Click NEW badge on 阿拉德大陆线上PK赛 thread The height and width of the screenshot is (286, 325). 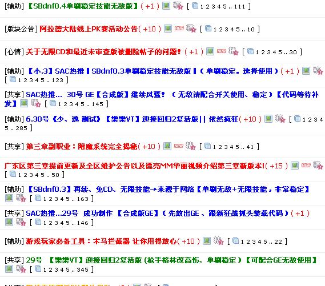(179, 29)
